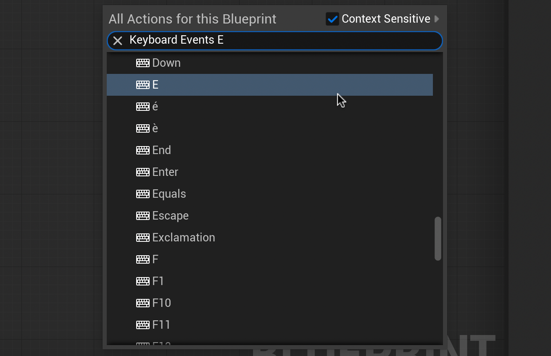Clear the search text with X icon
Screen dimensions: 551x356
[x=118, y=41]
